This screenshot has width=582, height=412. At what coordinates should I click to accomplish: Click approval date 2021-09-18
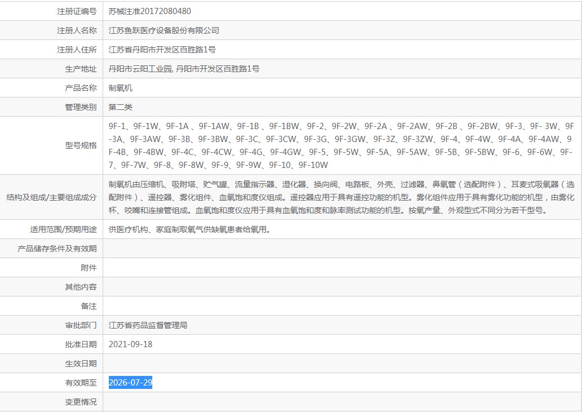pyautogui.click(x=130, y=344)
